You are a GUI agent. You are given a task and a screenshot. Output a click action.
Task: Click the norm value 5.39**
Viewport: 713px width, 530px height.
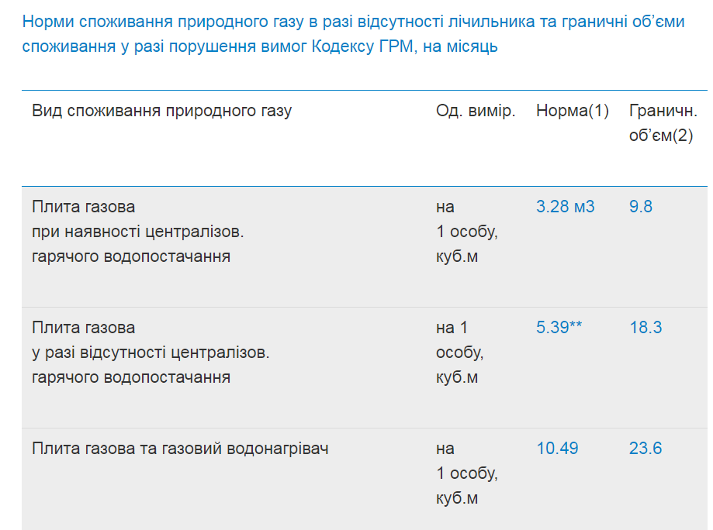pos(559,328)
